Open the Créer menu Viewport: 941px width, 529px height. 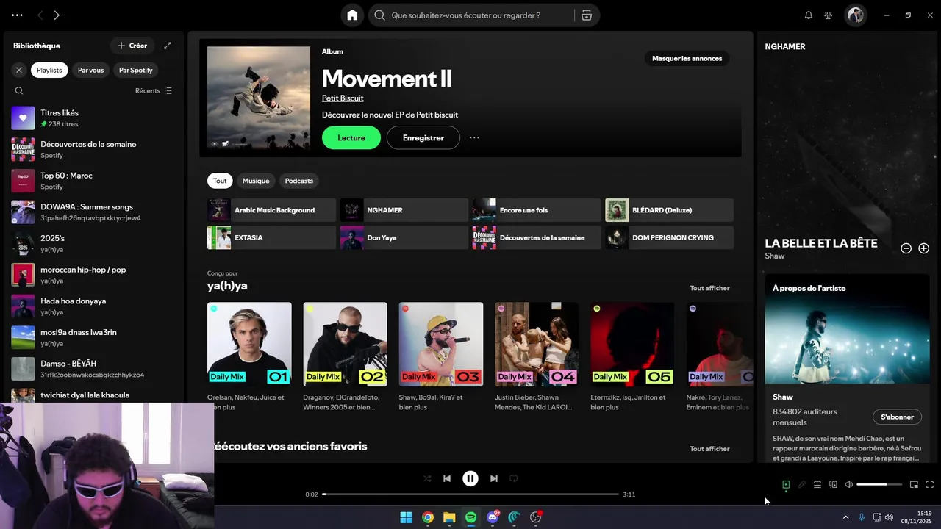[x=132, y=46]
